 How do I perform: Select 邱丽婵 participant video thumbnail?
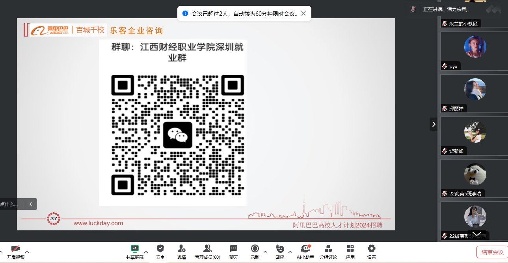pyautogui.click(x=475, y=93)
